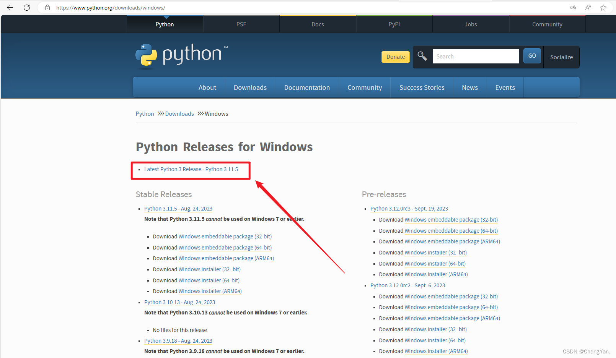
Task: Download 3.11.5 Windows installer (ARM64)
Action: [210, 291]
